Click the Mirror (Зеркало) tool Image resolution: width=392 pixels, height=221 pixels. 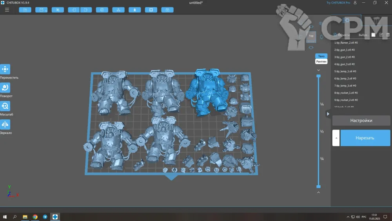coord(5,125)
